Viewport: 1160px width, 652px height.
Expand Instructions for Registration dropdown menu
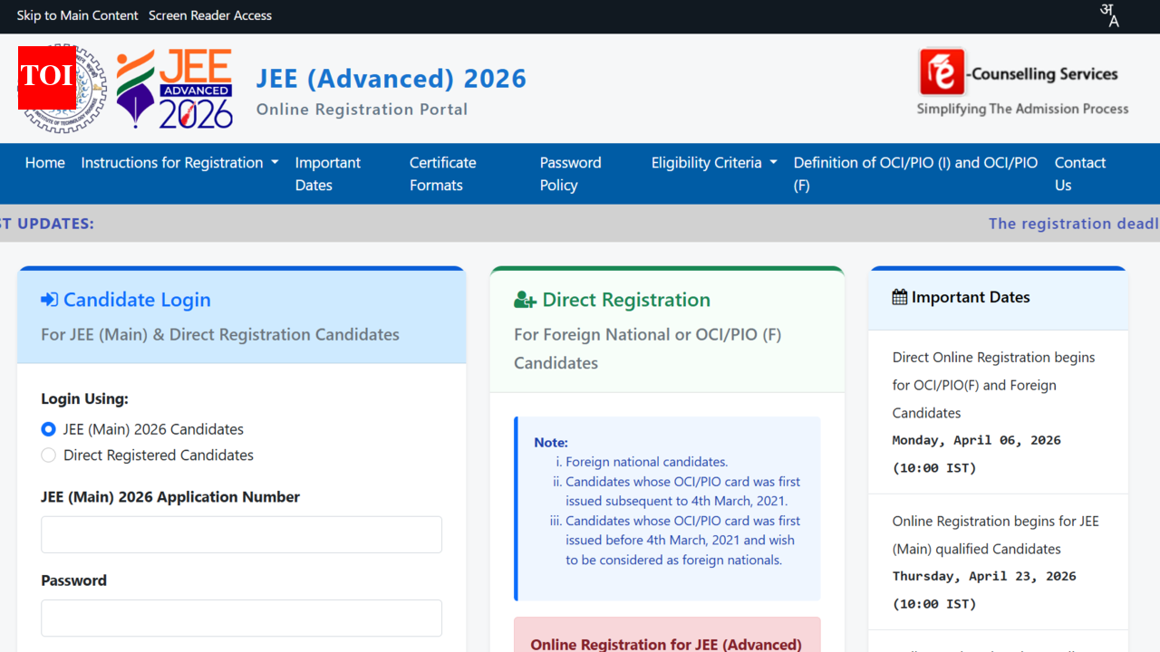pos(179,163)
